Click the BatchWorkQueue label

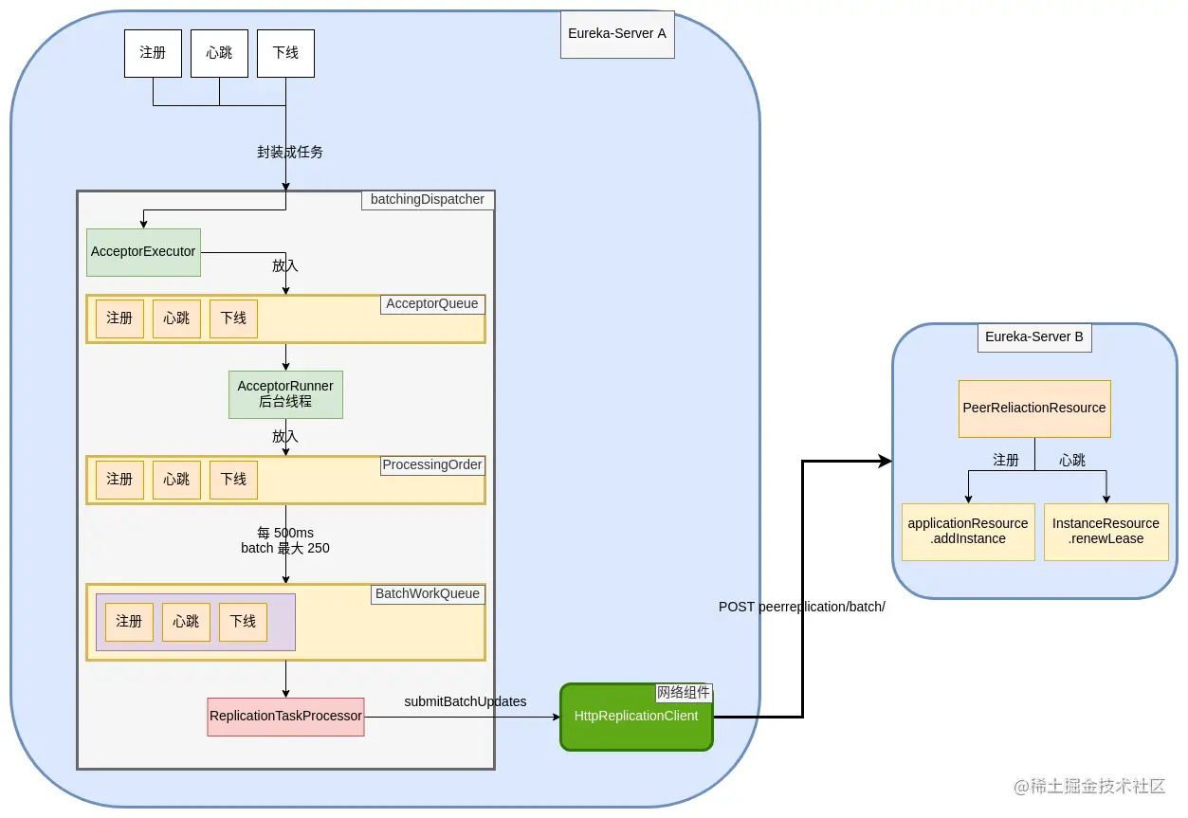429,594
